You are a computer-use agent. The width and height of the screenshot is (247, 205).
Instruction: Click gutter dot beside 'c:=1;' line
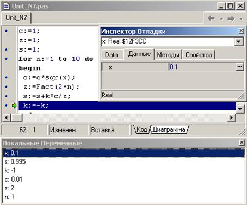(x=7, y=31)
